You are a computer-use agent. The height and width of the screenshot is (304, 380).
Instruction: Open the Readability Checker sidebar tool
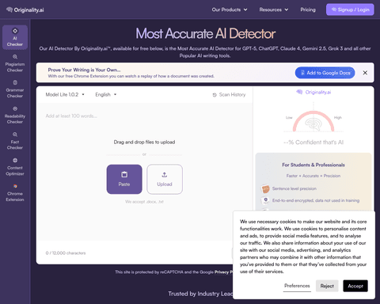pos(15,115)
